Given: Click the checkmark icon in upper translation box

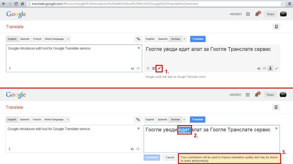Looking at the screenshot, I should [276, 68].
